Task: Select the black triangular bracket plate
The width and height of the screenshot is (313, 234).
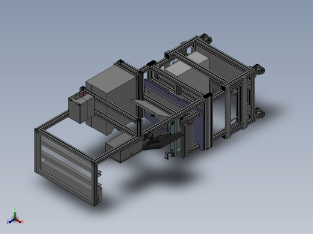Action: click(161, 142)
